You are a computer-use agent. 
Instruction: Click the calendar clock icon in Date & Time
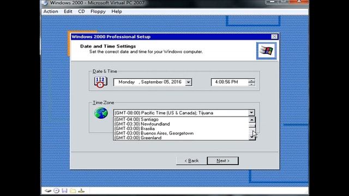100,82
